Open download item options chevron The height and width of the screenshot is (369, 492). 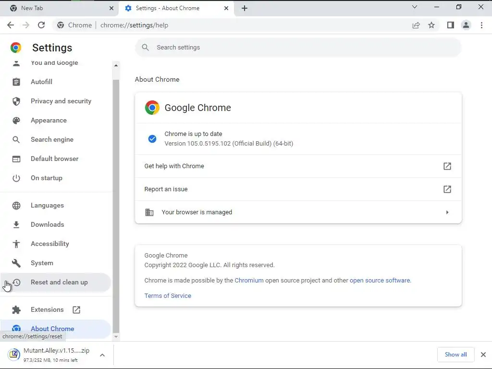(x=102, y=355)
